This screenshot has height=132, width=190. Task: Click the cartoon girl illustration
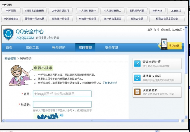[19, 76]
